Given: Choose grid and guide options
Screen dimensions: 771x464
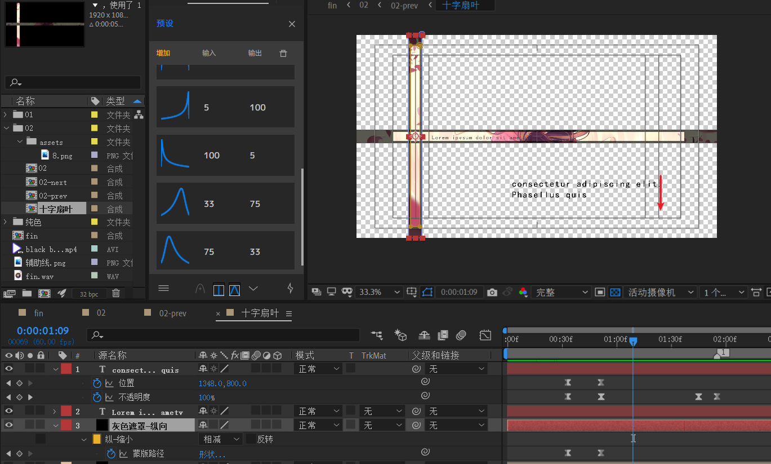Looking at the screenshot, I should click(x=412, y=292).
